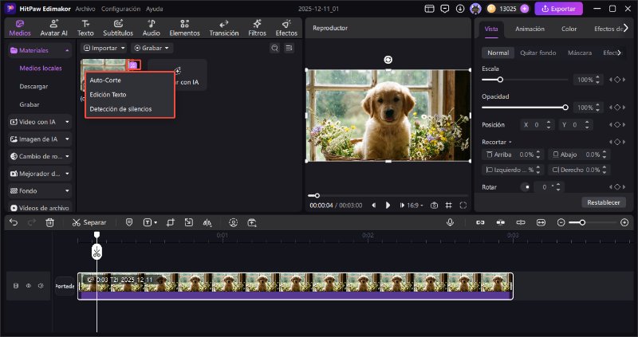Switch to the Animación tab
Screen dimensions: 638x337
[x=530, y=29]
